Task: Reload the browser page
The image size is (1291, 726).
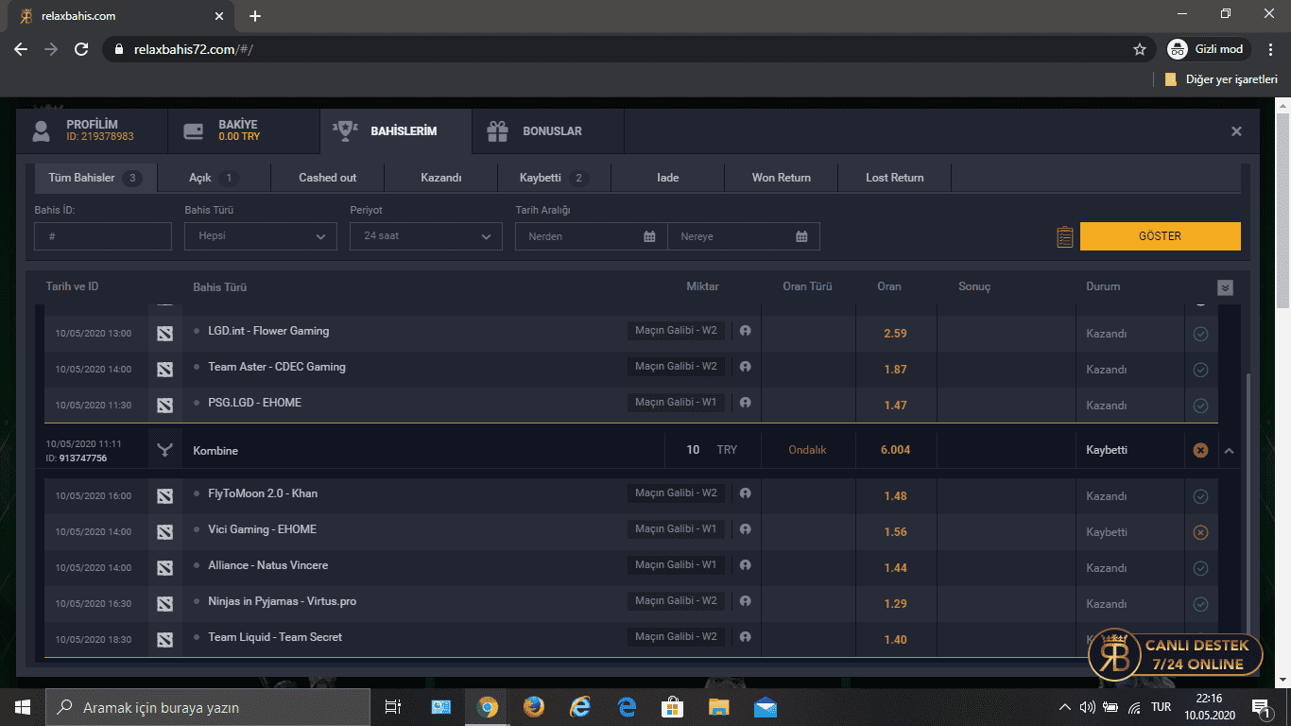Action: [x=81, y=49]
